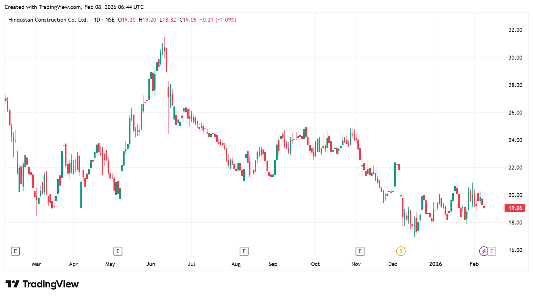This screenshot has height=298, width=533.
Task: Click the close value C19.06 in the header
Action: pyautogui.click(x=188, y=20)
